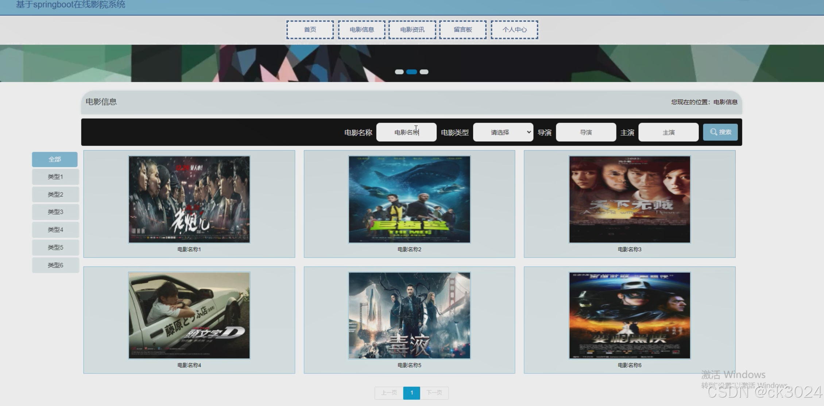Open the 电影信息 navigation tab

(x=361, y=30)
